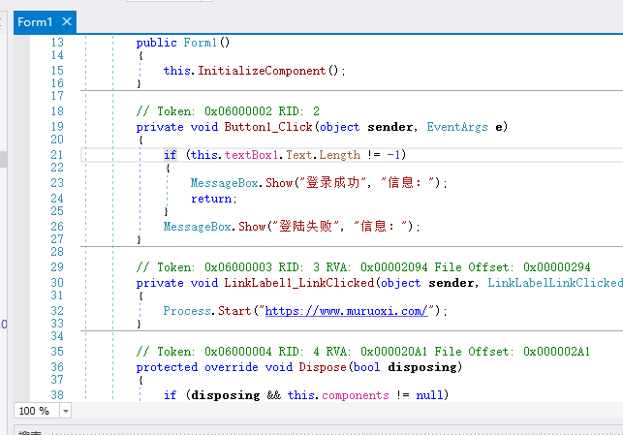
Task: Click the MessageBox class on line 26
Action: (x=198, y=227)
